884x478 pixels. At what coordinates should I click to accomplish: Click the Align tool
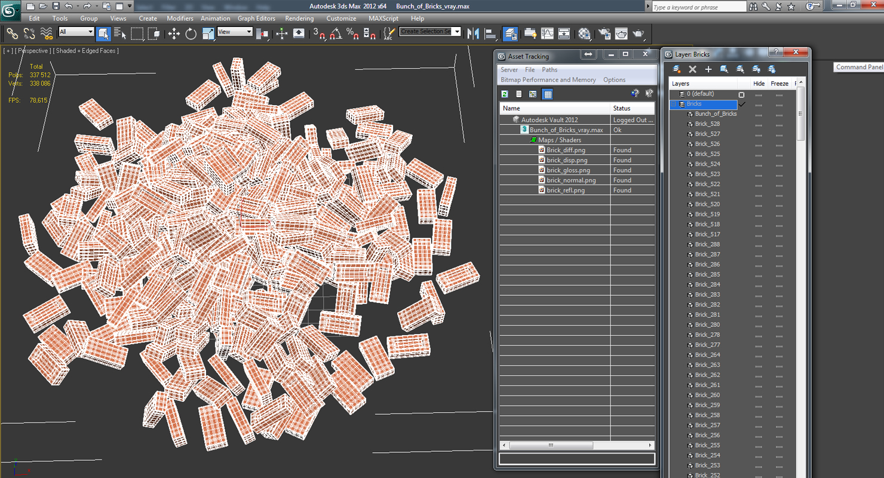click(x=490, y=33)
